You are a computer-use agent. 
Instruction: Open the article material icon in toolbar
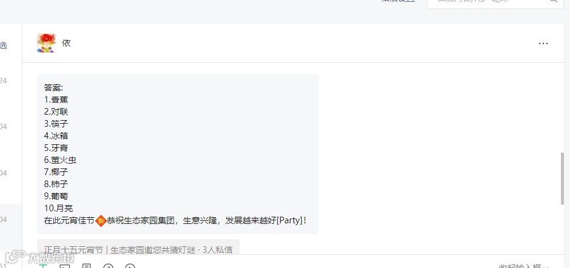87,266
